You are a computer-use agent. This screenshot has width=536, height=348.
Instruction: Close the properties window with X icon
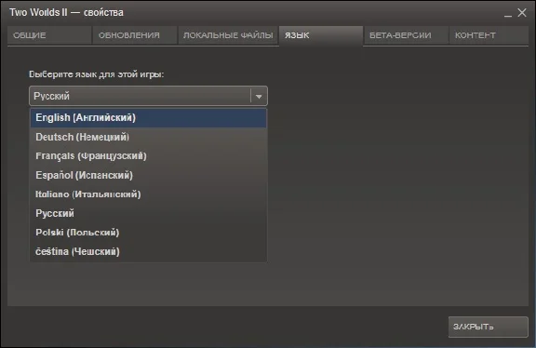point(522,13)
